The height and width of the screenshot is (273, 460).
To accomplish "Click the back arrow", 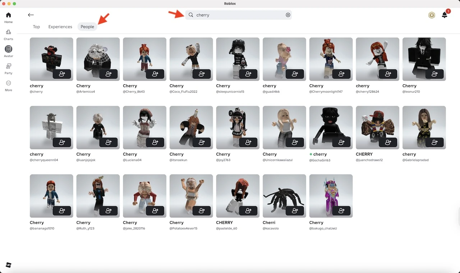I will point(31,15).
